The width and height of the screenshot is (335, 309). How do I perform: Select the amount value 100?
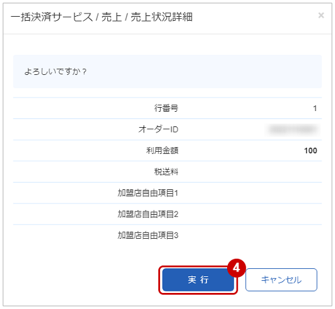[x=311, y=150]
